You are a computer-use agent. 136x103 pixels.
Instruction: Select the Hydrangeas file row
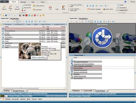pyautogui.click(x=34, y=37)
